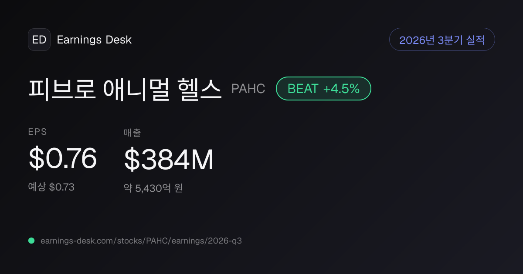Click the 헬스 word in the title

pyautogui.click(x=200, y=89)
